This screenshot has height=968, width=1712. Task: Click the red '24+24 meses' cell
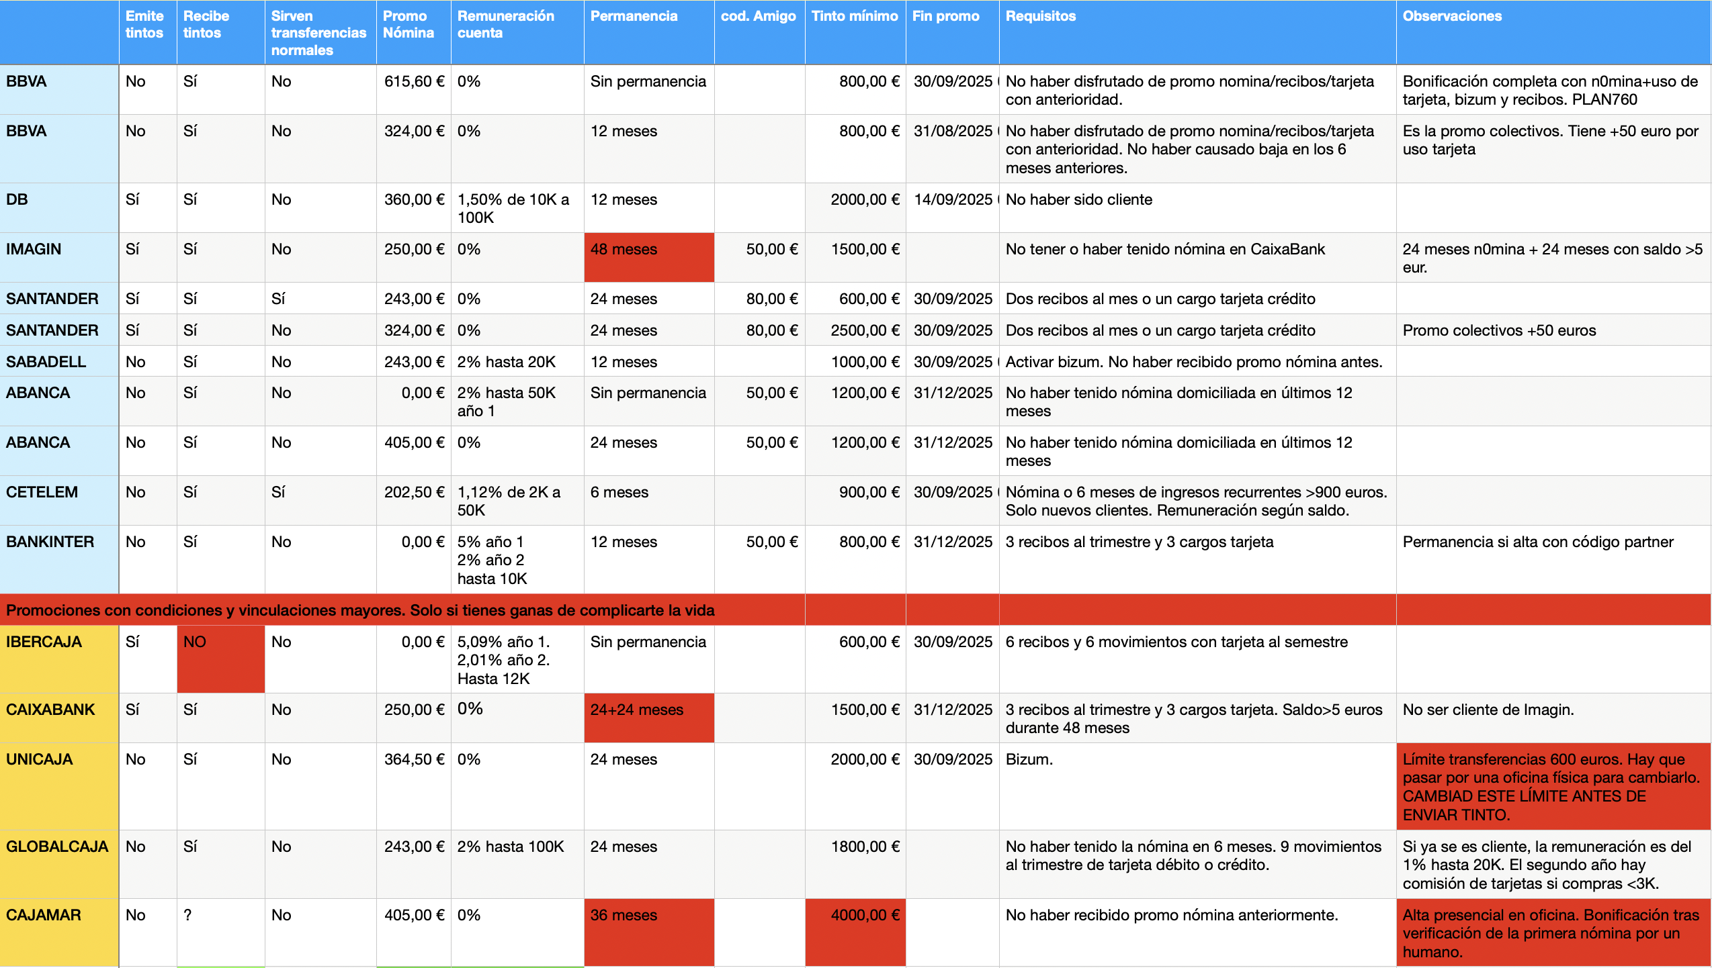(x=649, y=718)
